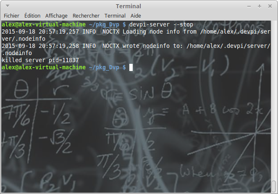Click 'alex@alex-virtual-machine' in the last prompt

click(44, 67)
